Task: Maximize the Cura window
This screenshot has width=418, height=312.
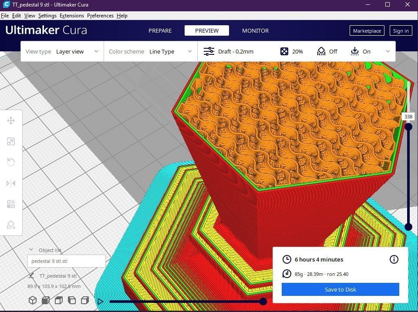Action: 388,4
